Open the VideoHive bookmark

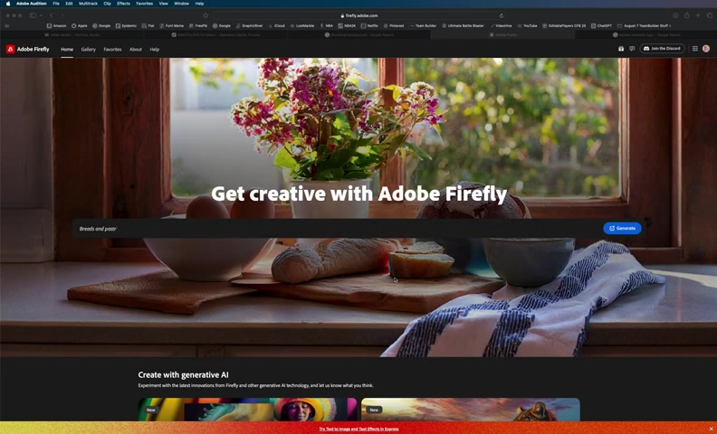[x=502, y=25]
